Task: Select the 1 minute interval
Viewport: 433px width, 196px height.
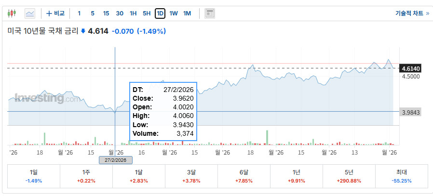Action: (x=79, y=13)
